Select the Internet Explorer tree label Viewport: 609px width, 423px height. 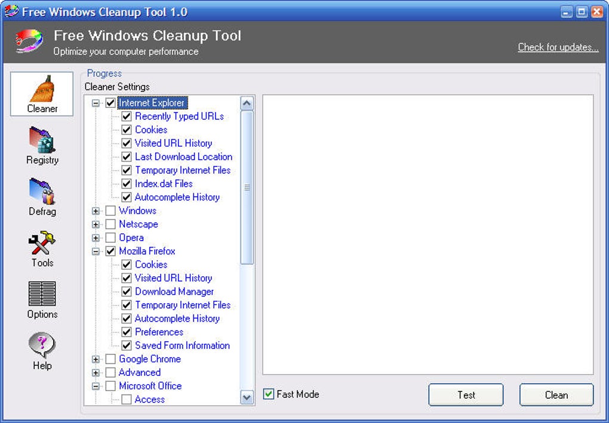(152, 103)
